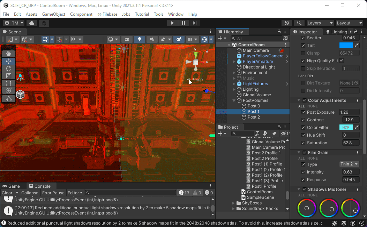Open the GameObject menu

(53, 14)
